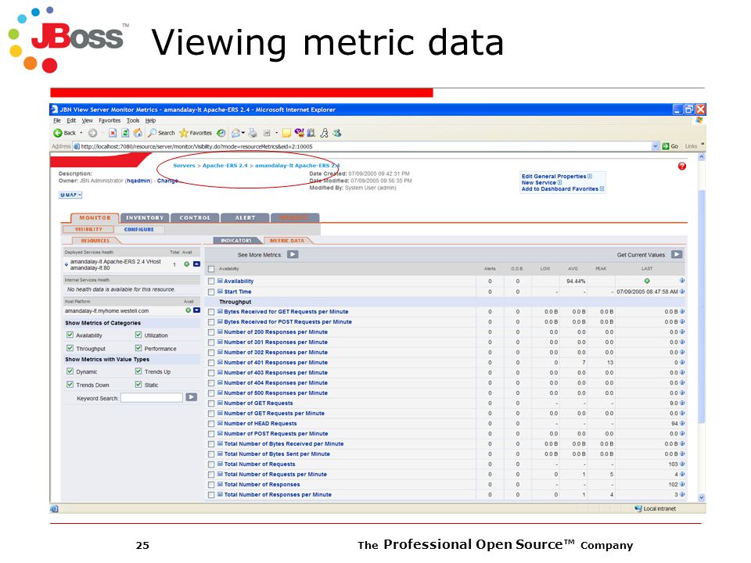Uncheck the Utilization category checkbox
This screenshot has width=751, height=563.
point(138,335)
